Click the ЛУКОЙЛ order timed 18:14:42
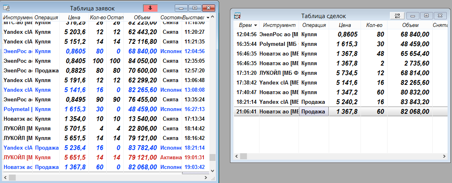Image resolution: width=452 pixels, height=183 pixels. click(x=106, y=128)
